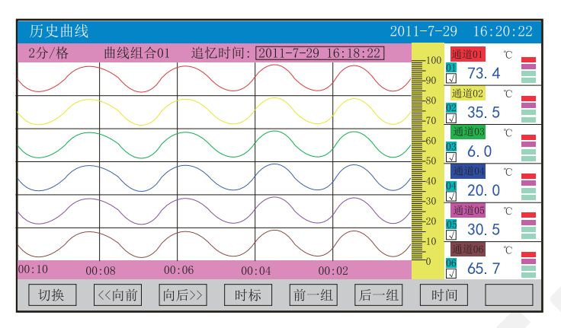Select the purple 通道05 channel label
This screenshot has width=561, height=328.
467,210
